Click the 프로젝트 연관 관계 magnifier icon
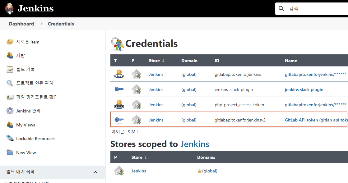 [x=10, y=83]
